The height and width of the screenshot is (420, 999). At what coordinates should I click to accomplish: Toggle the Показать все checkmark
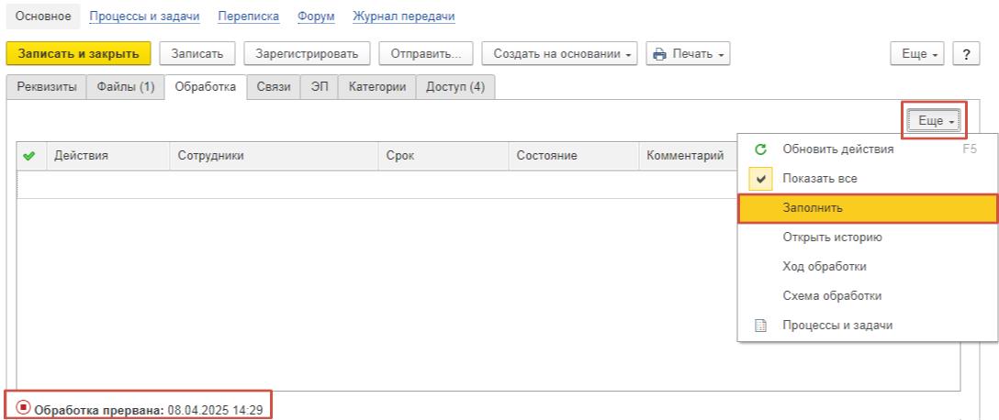tap(760, 179)
